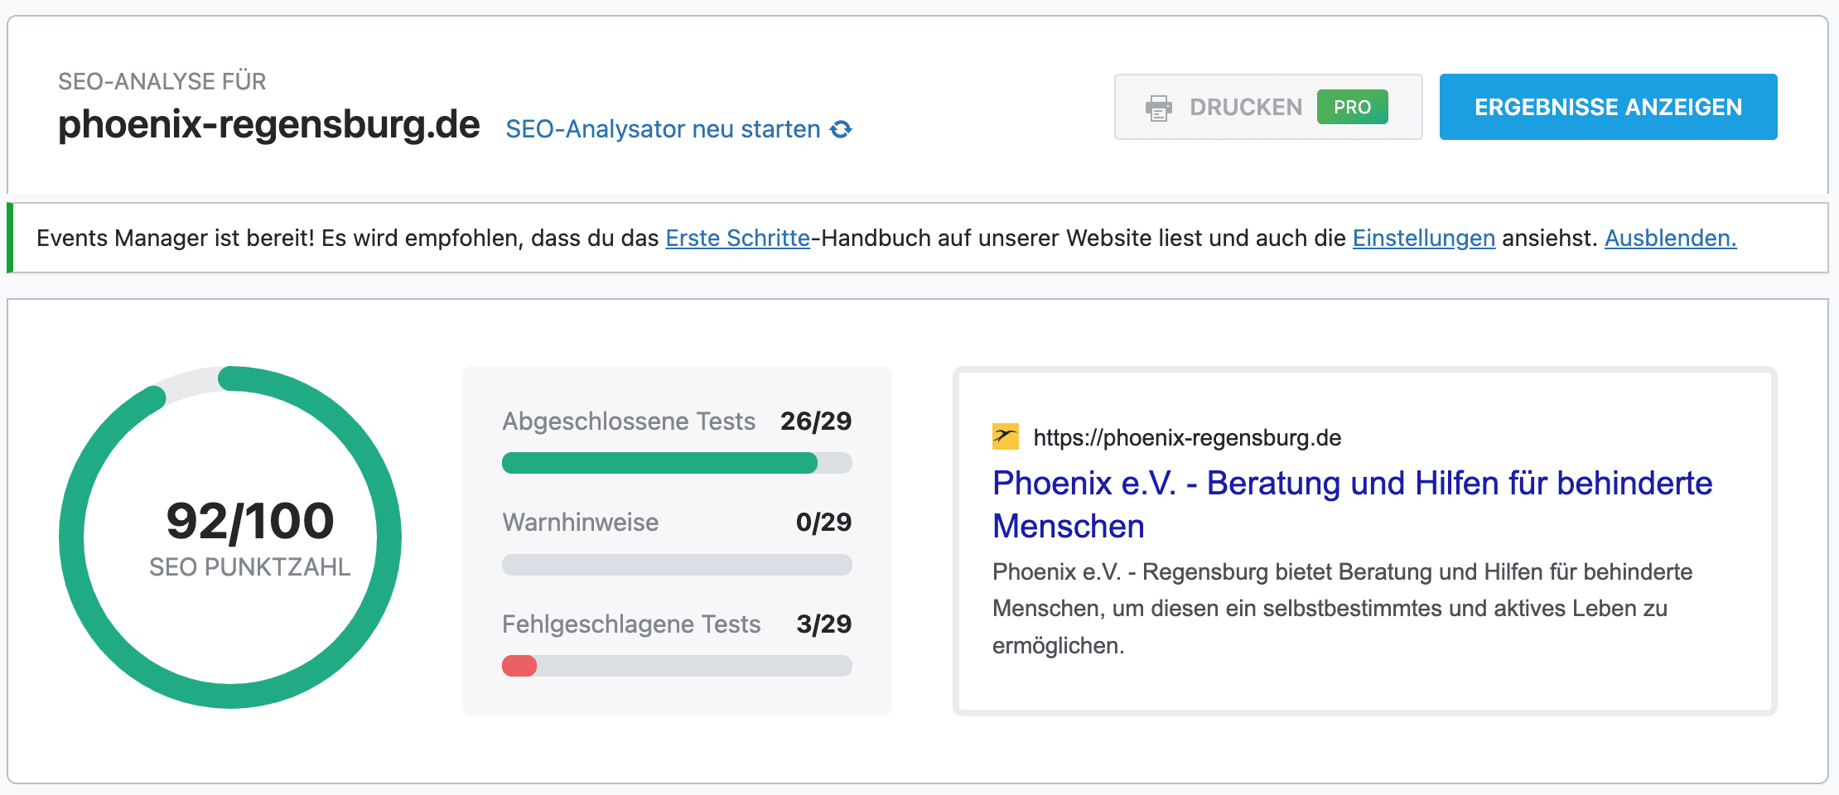The height and width of the screenshot is (795, 1839).
Task: Click the grey Warnhinweise progress bar
Action: point(677,565)
